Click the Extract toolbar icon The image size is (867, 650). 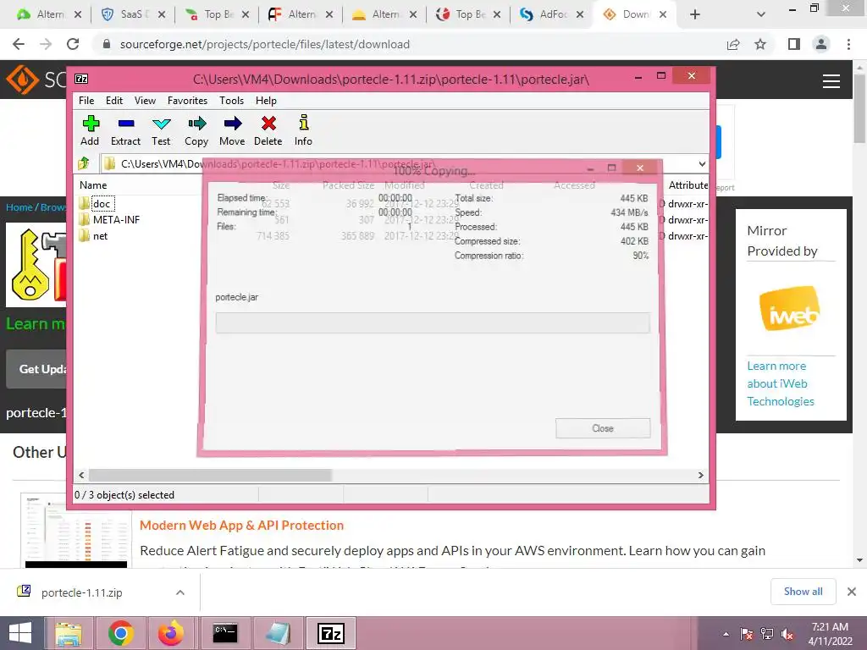coord(125,130)
